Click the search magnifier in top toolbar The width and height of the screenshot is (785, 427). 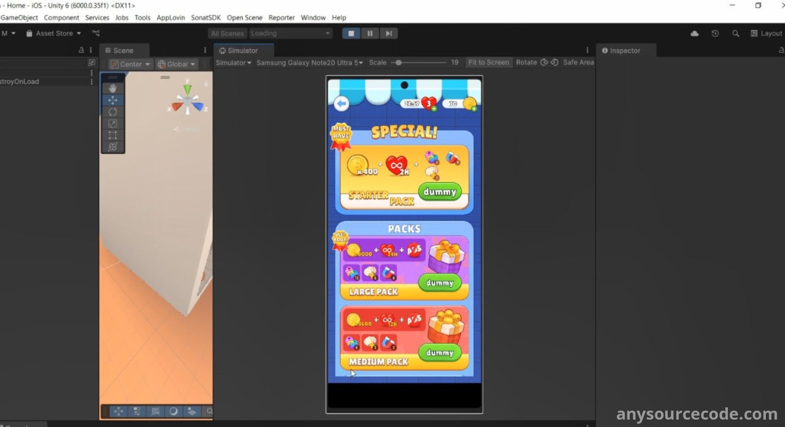[x=735, y=33]
